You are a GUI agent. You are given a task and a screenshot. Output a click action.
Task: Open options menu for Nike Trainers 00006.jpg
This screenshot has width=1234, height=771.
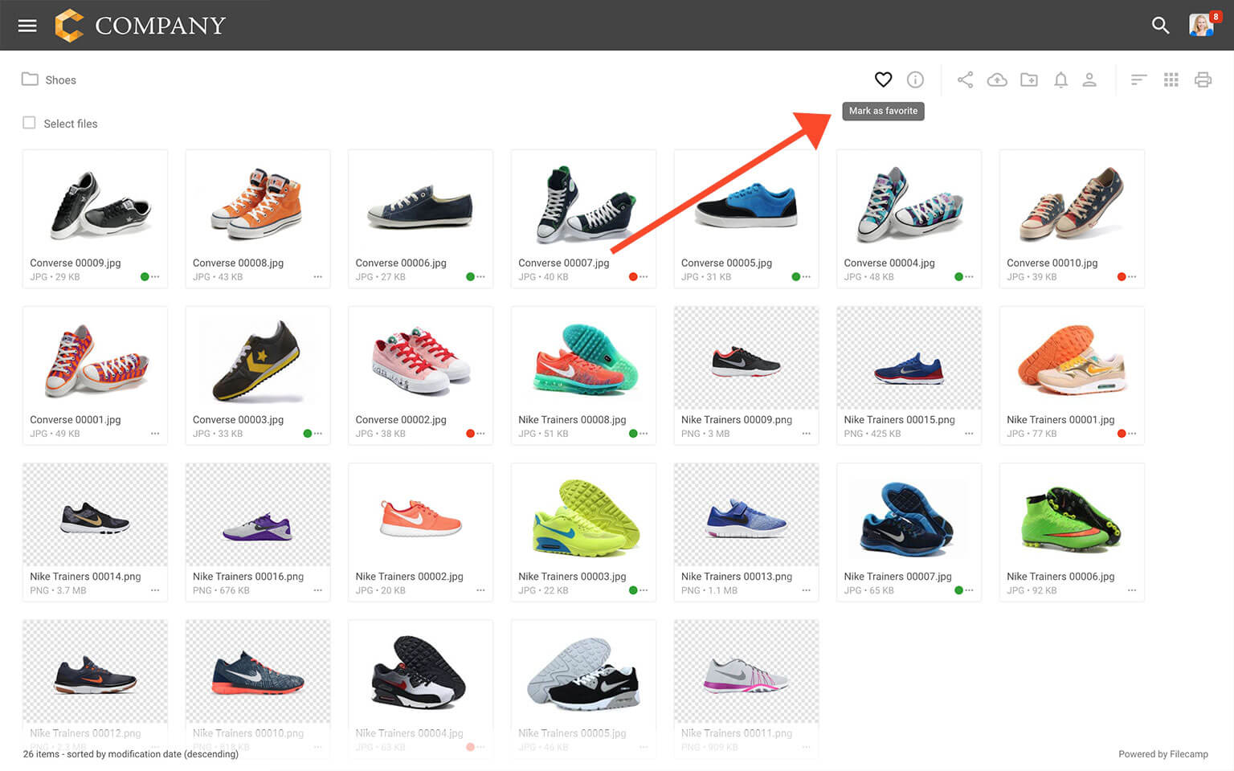[x=1132, y=590]
